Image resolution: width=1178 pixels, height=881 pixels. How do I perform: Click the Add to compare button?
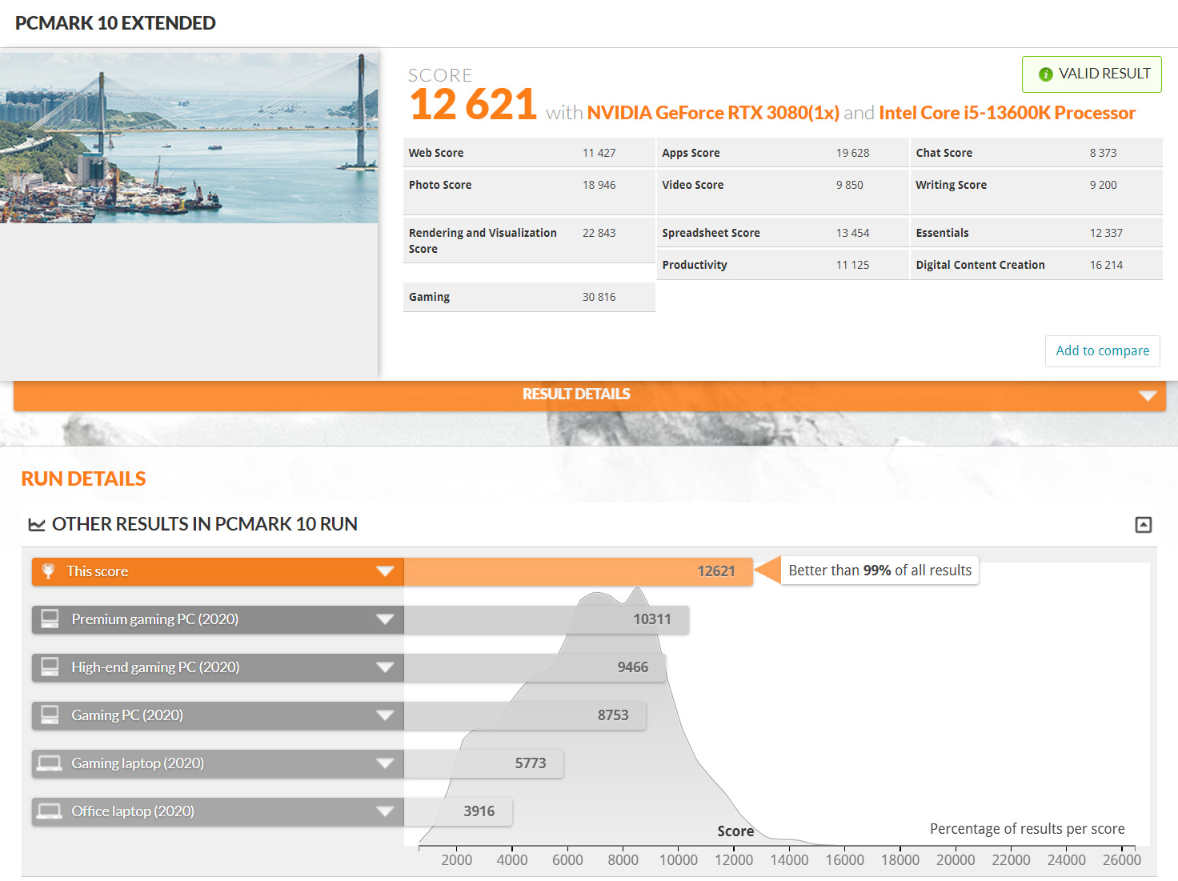pos(1102,351)
